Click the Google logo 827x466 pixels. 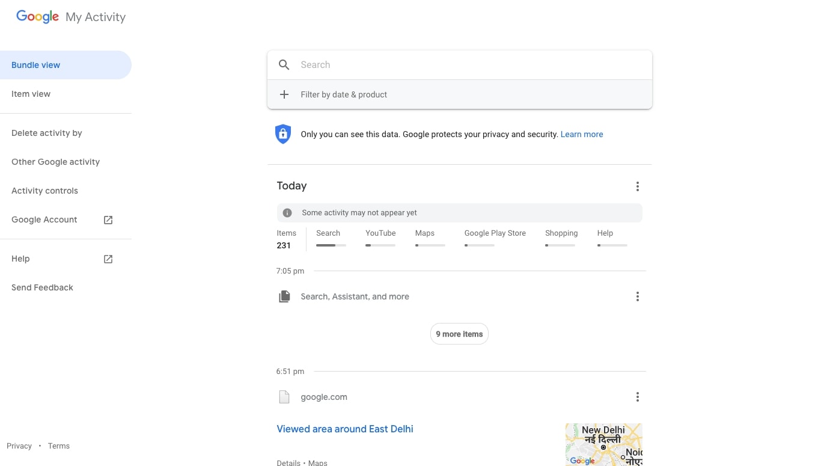pyautogui.click(x=37, y=17)
